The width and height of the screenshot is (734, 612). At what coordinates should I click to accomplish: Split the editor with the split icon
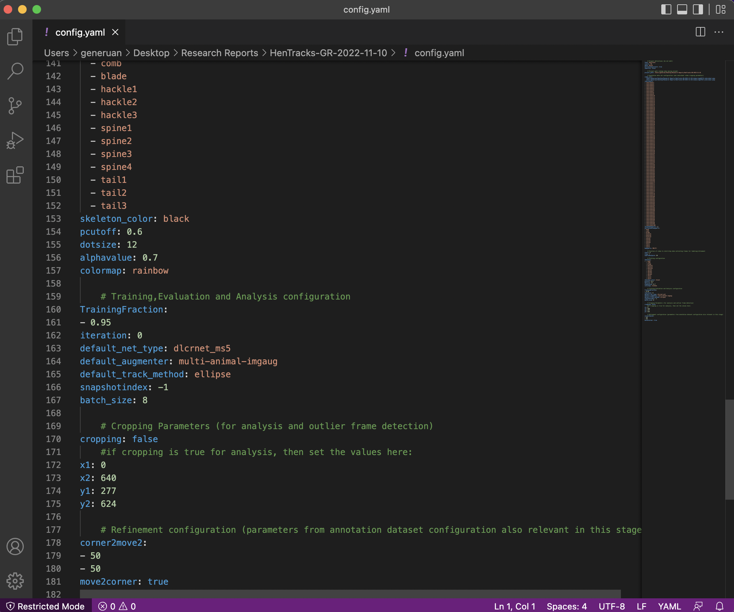[x=700, y=32]
